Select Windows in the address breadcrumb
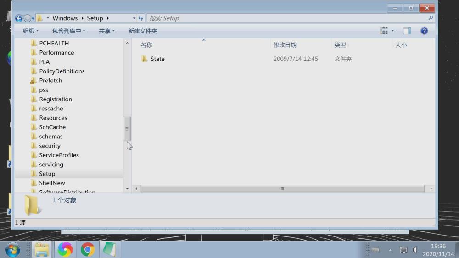Viewport: 459px width, 258px height. pos(65,18)
